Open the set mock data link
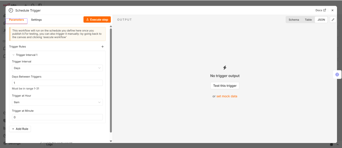The image size is (342, 148). tap(227, 96)
